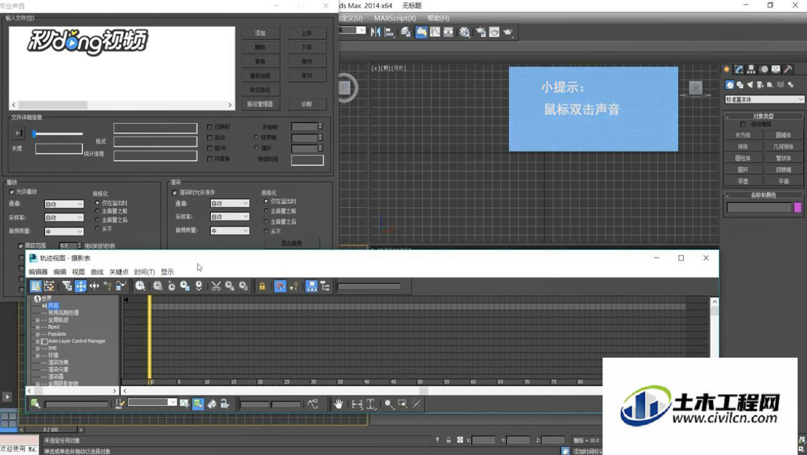807x455 pixels.
Task: Open the Render Setup icon in main toolbar
Action: point(481,32)
